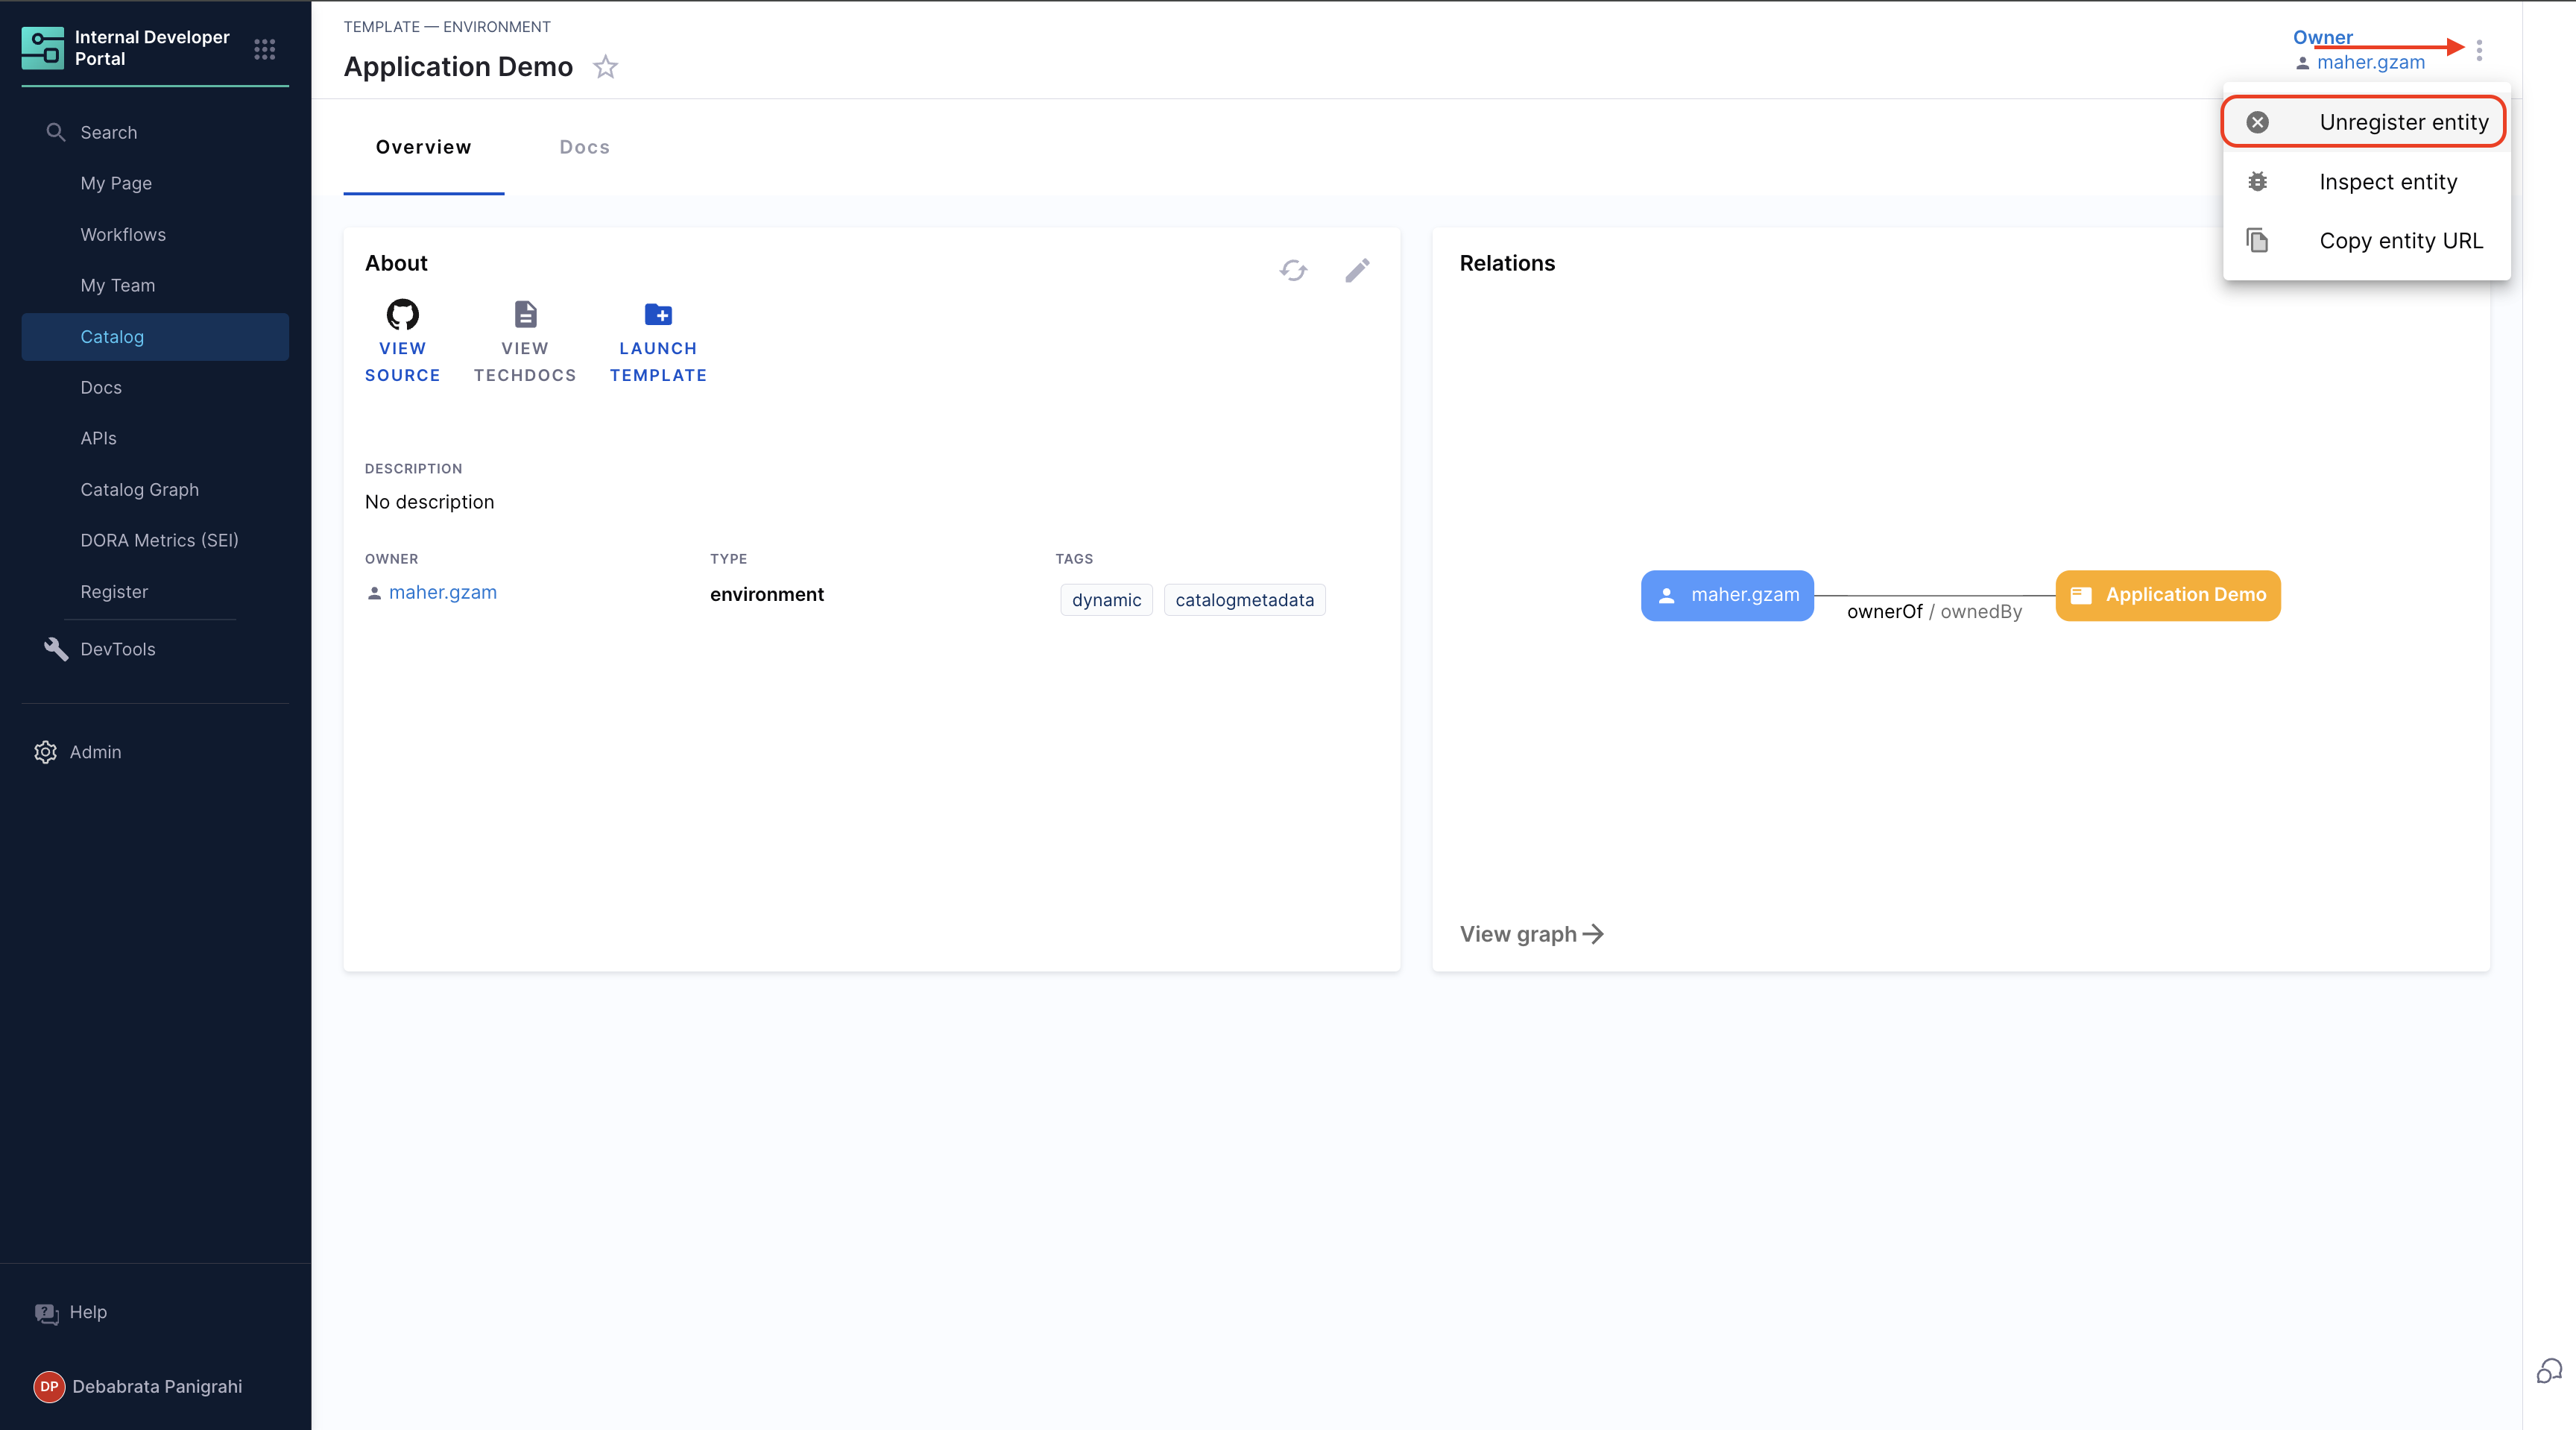This screenshot has width=2576, height=1430.
Task: Open Catalog Graph in the sidebar
Action: pyautogui.click(x=140, y=490)
